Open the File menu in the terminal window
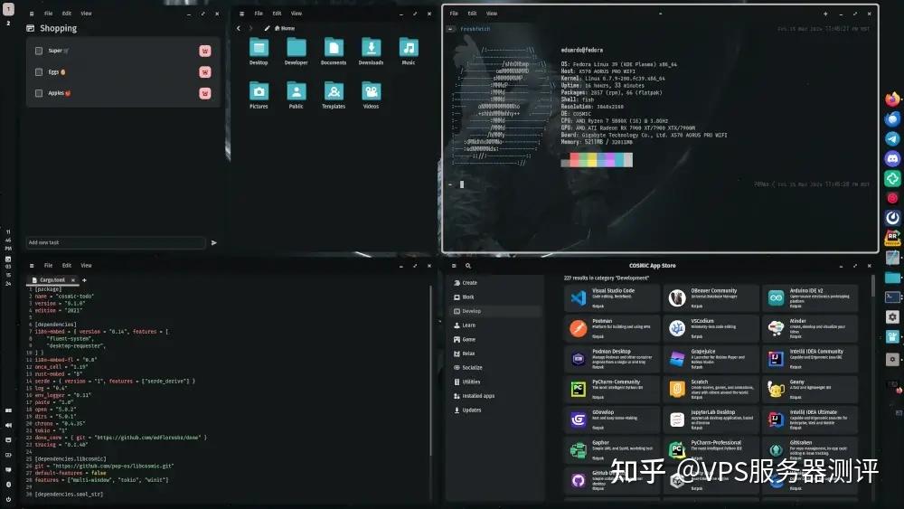Viewport: 904px width, 509px height. pyautogui.click(x=454, y=14)
